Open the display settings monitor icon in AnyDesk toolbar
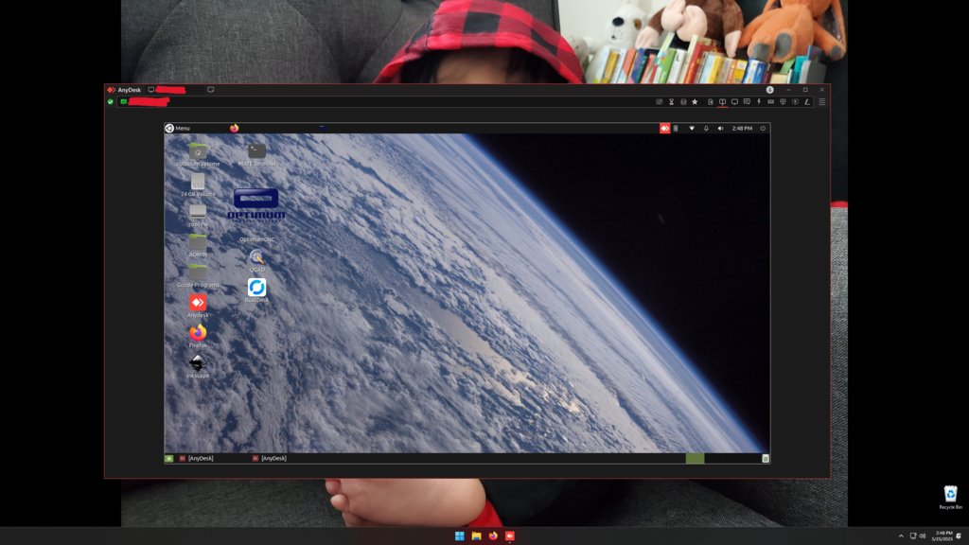Image resolution: width=969 pixels, height=545 pixels. pyautogui.click(x=734, y=102)
